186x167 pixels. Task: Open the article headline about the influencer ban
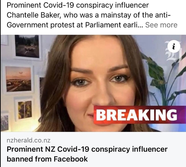pos(87,154)
